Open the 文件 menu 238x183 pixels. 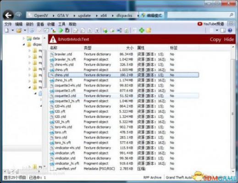(x=8, y=24)
